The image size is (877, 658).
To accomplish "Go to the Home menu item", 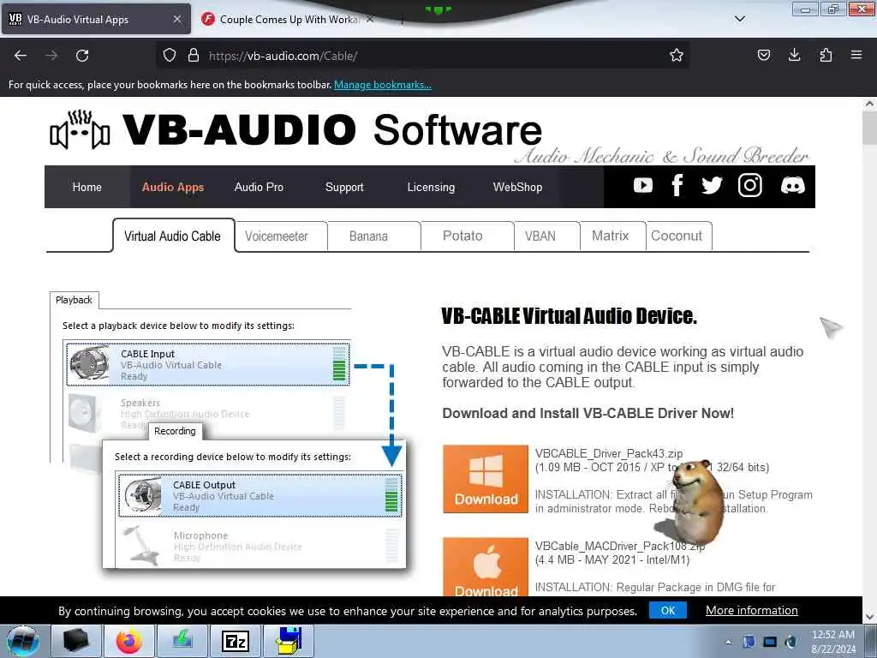I will (x=87, y=187).
